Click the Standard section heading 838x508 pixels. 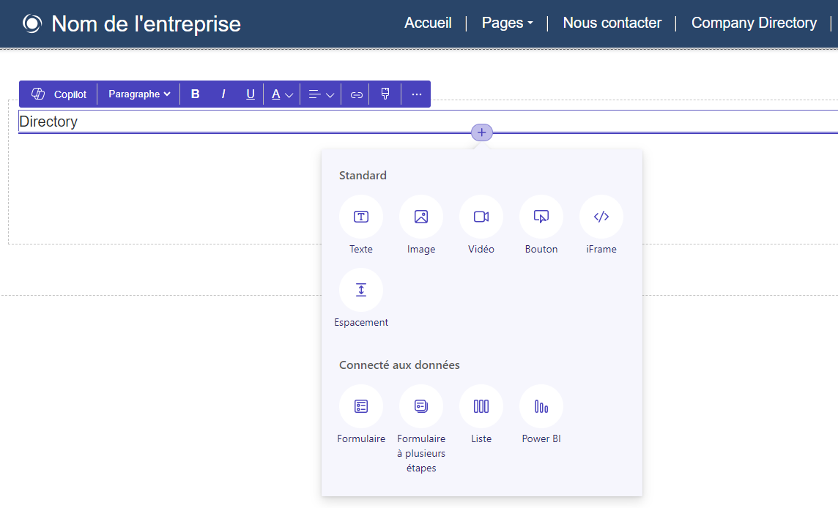click(363, 175)
